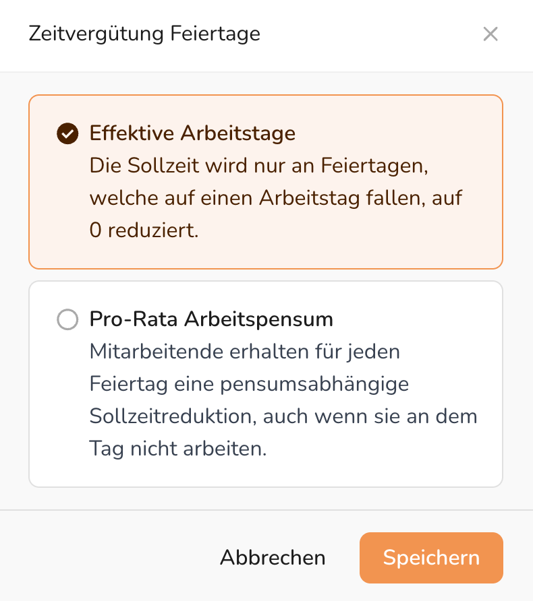533x601 pixels.
Task: Click the "Effektive Arbeitstage" heading label
Action: click(192, 133)
